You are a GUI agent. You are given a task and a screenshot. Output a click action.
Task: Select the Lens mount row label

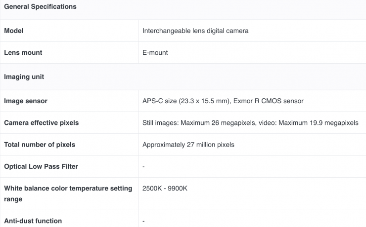tap(23, 52)
